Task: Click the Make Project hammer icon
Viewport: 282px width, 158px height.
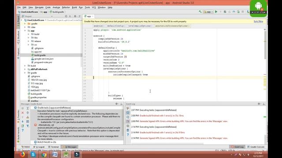Action: [200, 12]
